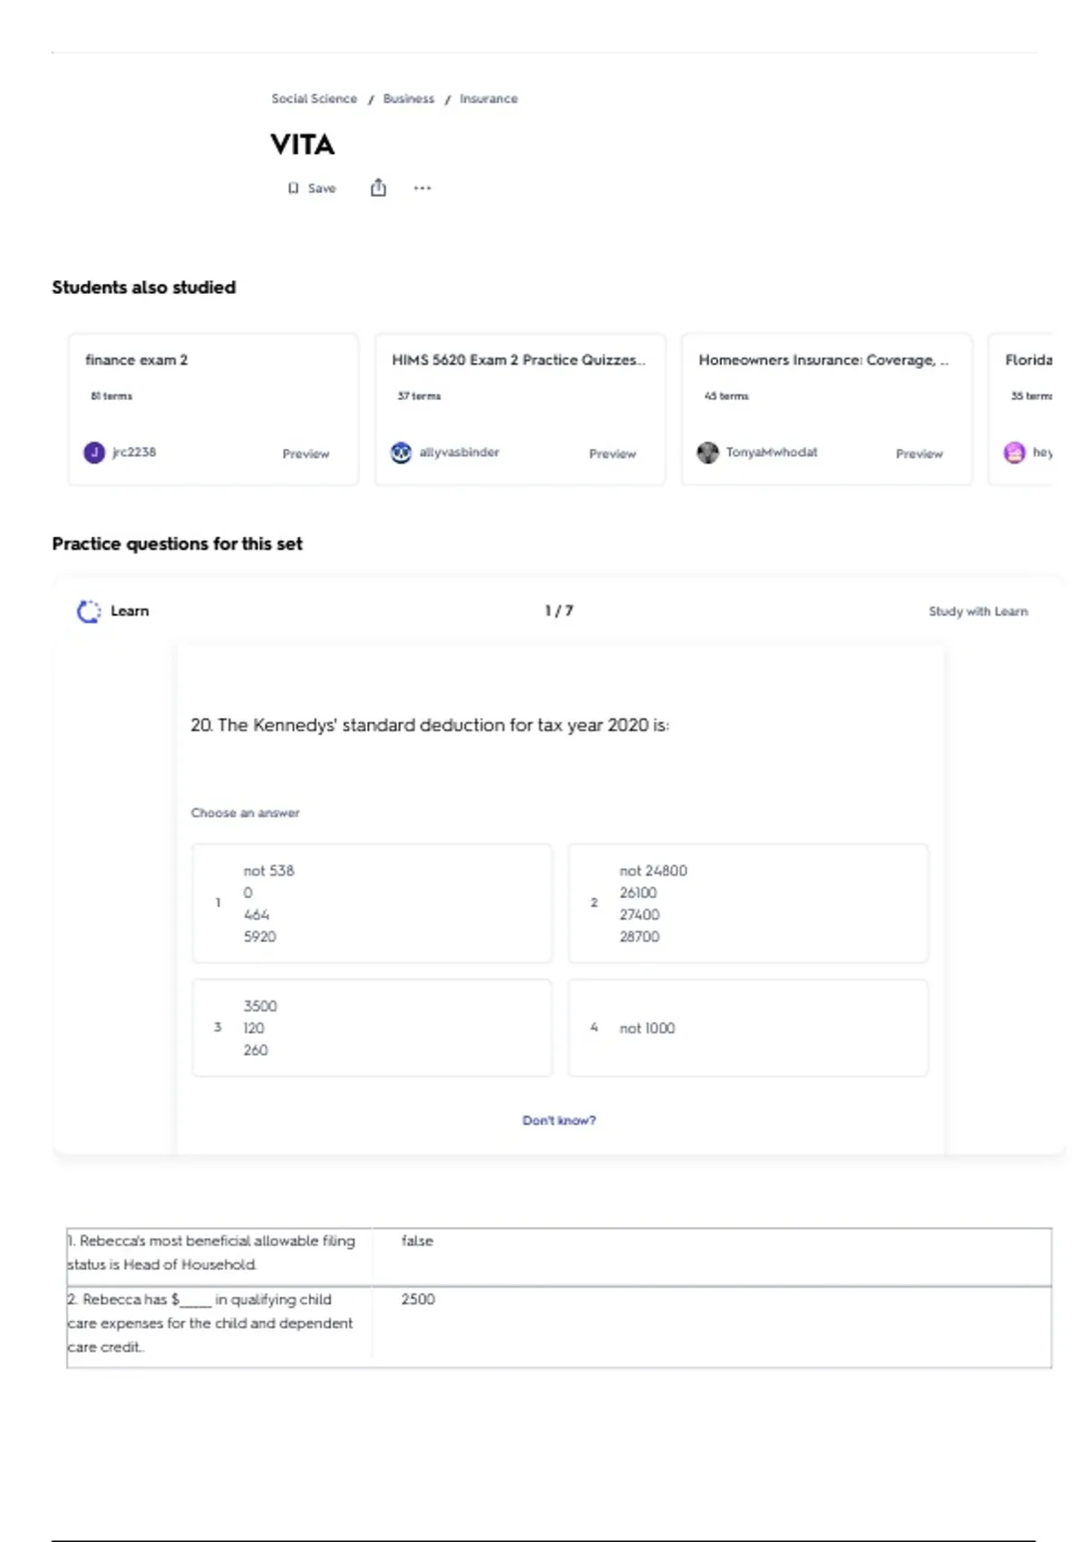Screen dimensions: 1088x1542
Task: Click the Save bookmark icon
Action: [x=293, y=189]
